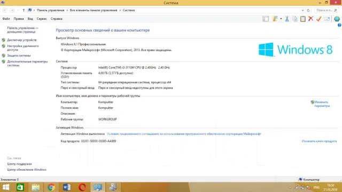Image resolution: width=342 pixels, height=192 pixels.
Task: Click the scissors Cut icon
Action: 287,19
